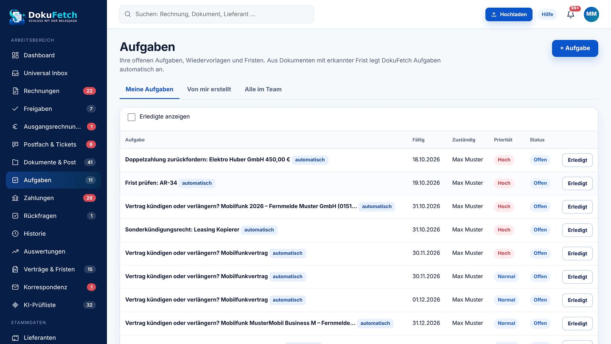Open the Dokumente & Post folder icon
The width and height of the screenshot is (611, 344).
click(x=15, y=162)
